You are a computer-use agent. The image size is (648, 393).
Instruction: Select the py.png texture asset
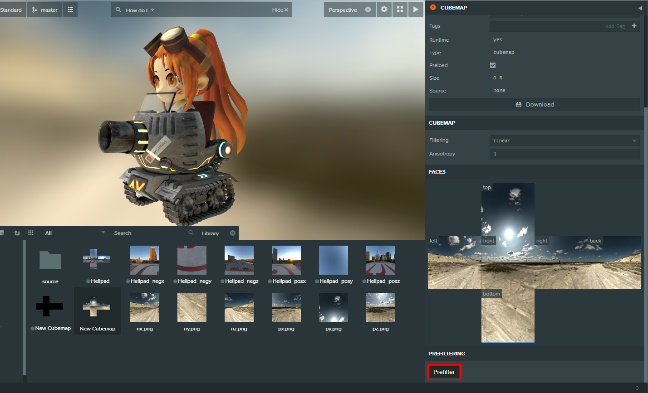[x=334, y=312]
